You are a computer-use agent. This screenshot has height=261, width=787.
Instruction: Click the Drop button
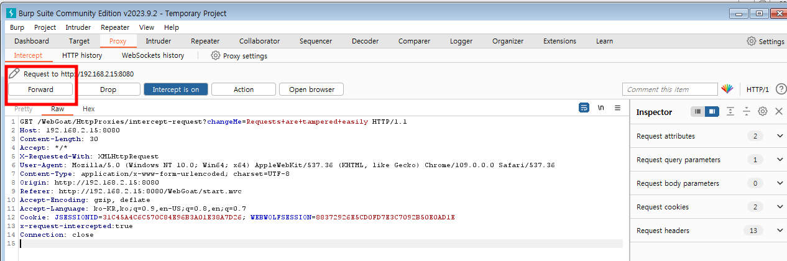108,89
